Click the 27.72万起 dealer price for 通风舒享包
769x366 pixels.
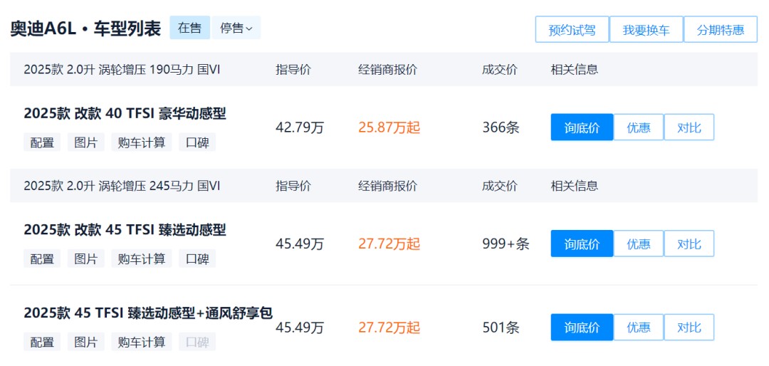pyautogui.click(x=389, y=328)
